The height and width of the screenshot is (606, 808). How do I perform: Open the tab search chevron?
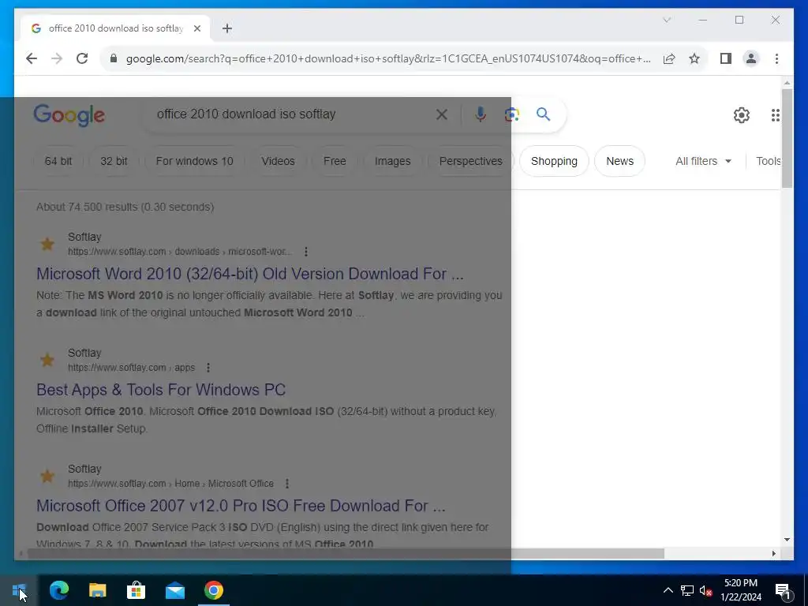(x=667, y=20)
